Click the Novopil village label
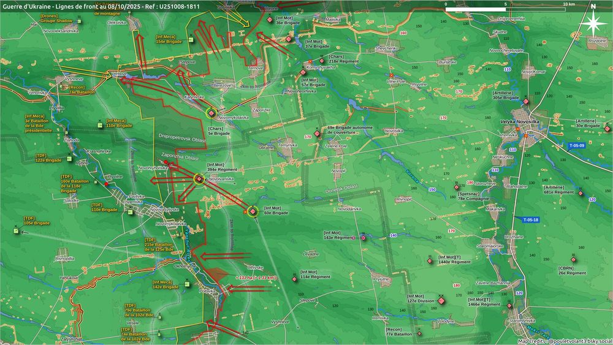The height and width of the screenshot is (345, 613). coord(338,171)
